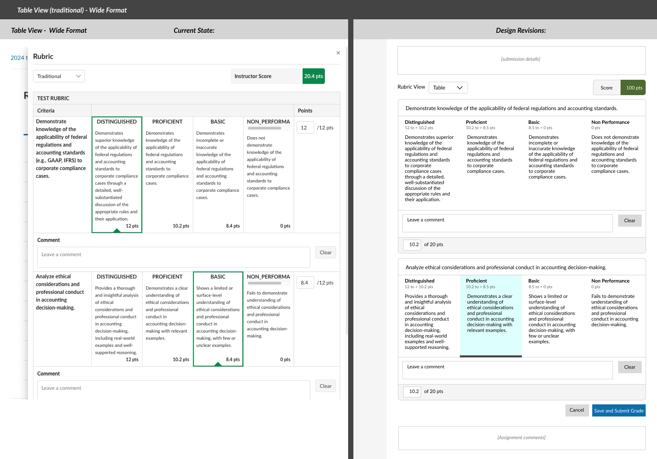Deselect the highlighted Proficient rating cell
Image resolution: width=657 pixels, height=459 pixels.
coord(491,316)
